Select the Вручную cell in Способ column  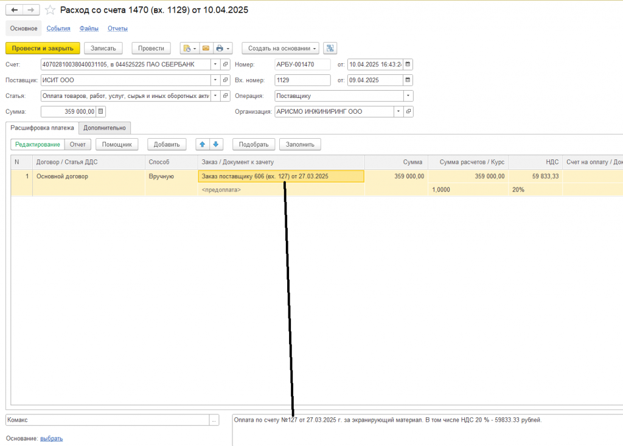[x=171, y=176]
